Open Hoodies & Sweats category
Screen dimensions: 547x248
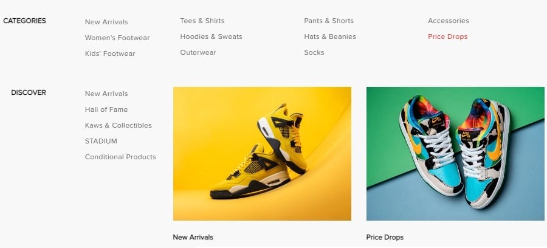point(211,36)
